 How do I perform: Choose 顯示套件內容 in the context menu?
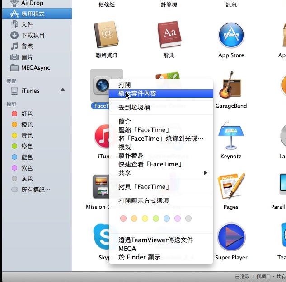[x=161, y=93]
